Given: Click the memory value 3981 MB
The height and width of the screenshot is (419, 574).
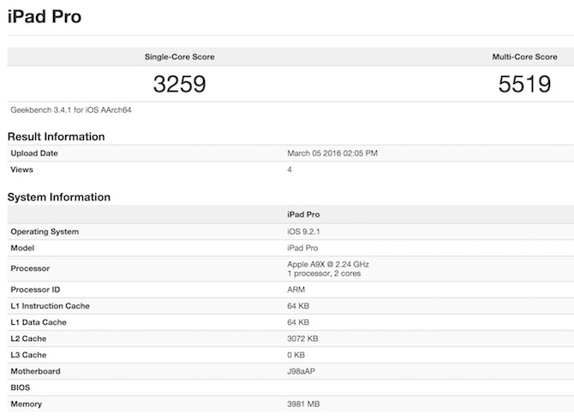Looking at the screenshot, I should [x=305, y=404].
